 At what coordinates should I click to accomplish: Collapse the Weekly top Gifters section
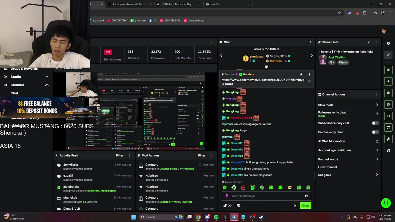[x=266, y=67]
